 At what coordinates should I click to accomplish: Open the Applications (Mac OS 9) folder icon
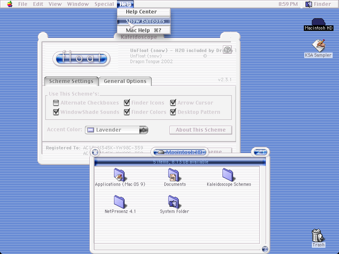119,174
